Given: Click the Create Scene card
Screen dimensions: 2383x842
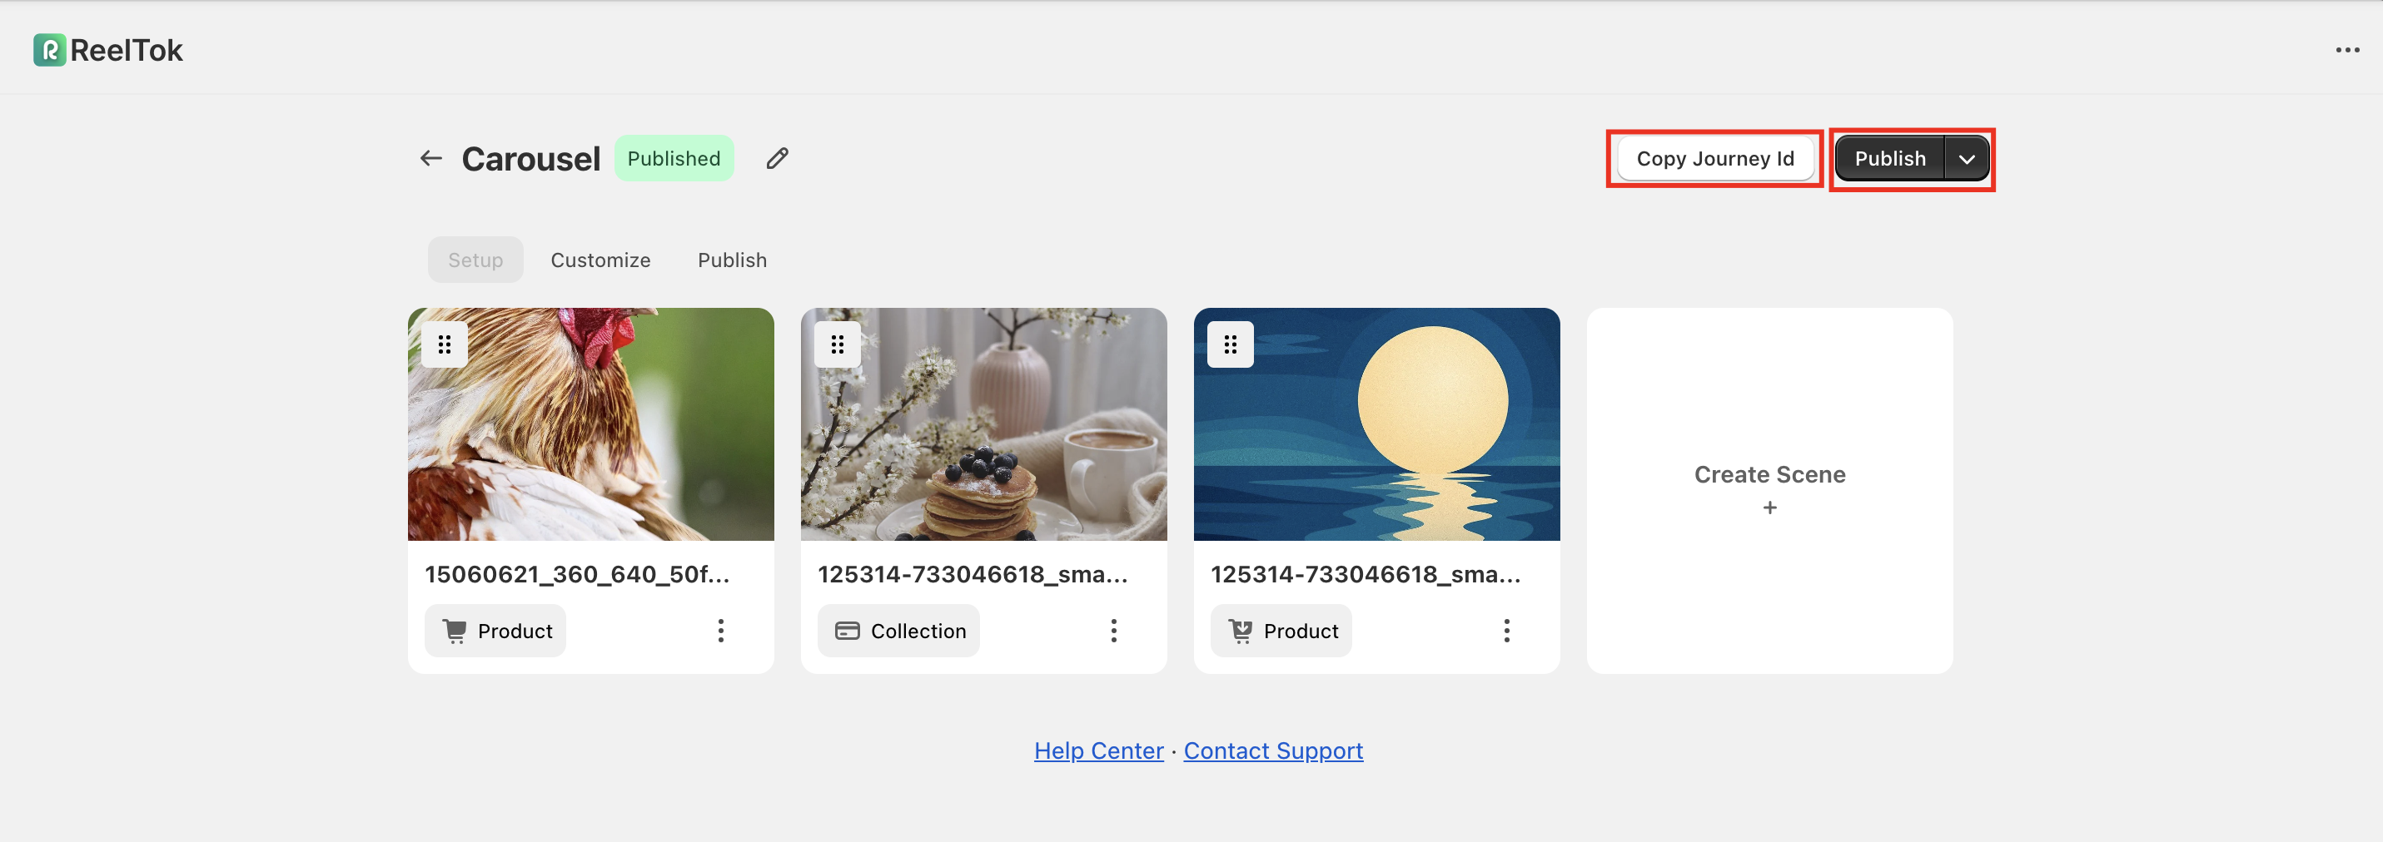Looking at the screenshot, I should (1769, 490).
